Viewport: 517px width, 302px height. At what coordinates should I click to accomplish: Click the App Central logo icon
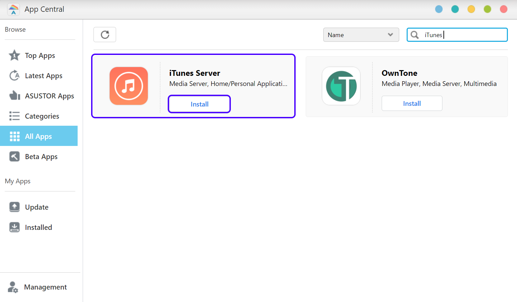[x=13, y=9]
